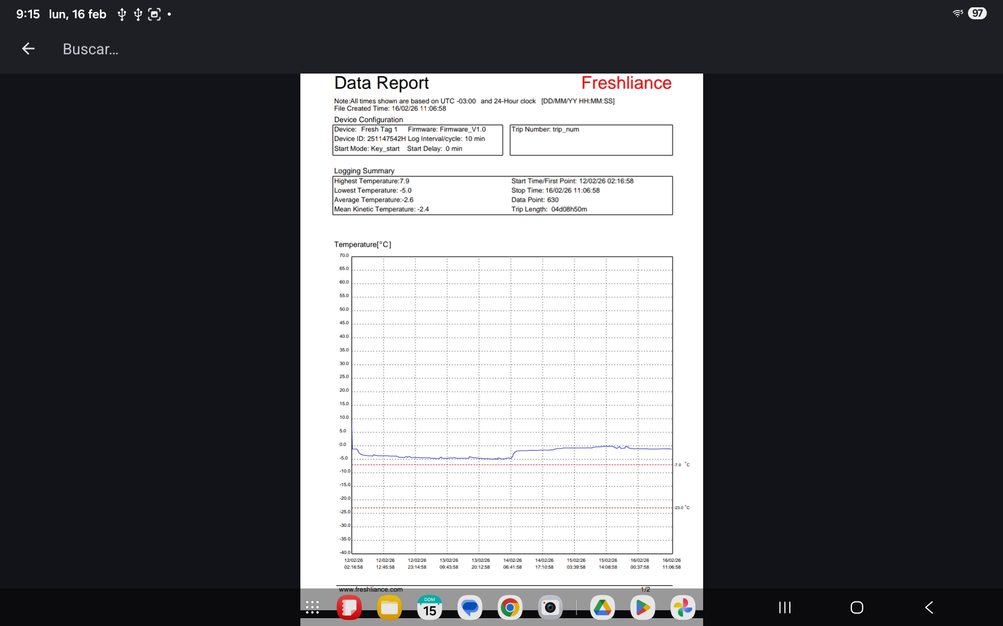Image resolution: width=1003 pixels, height=626 pixels.
Task: Tap the back arrow next to search field
Action: tap(28, 49)
